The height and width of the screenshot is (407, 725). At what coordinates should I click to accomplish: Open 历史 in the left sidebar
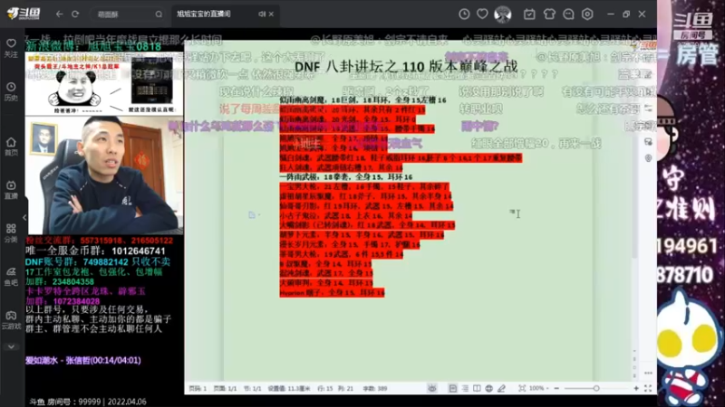[x=11, y=91]
